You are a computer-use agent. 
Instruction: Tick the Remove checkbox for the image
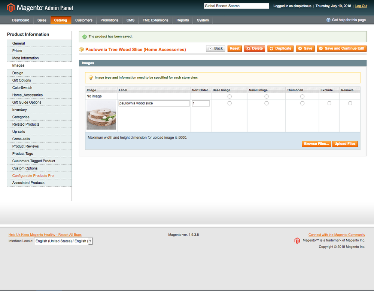(350, 103)
